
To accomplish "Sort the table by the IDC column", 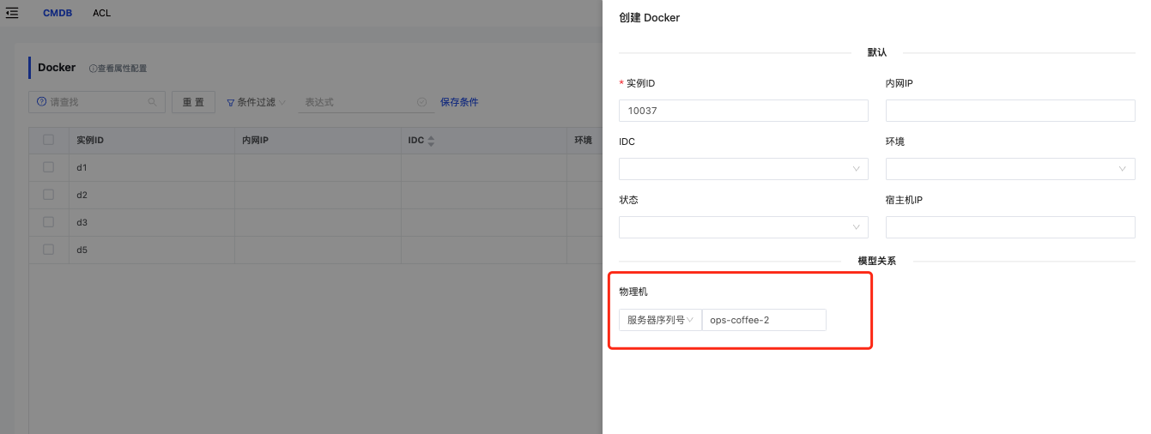I will (431, 141).
